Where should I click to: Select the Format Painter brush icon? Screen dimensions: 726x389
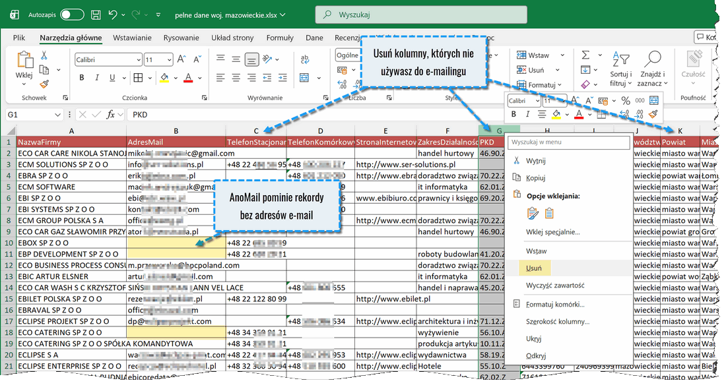coord(44,84)
